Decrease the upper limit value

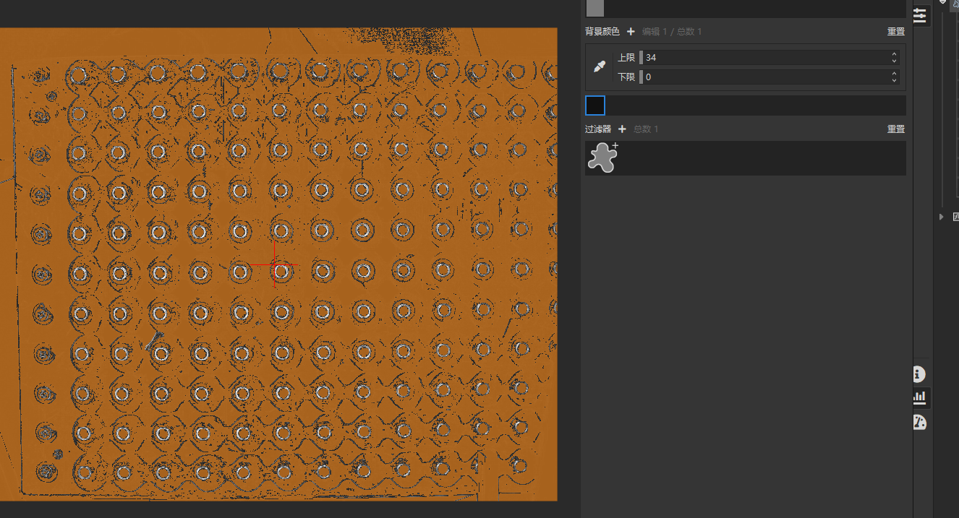click(894, 61)
